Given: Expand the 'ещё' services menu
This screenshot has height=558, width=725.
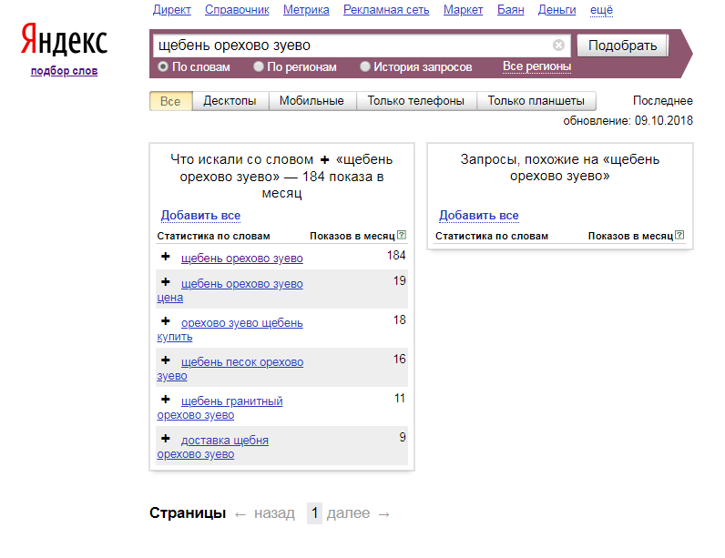Looking at the screenshot, I should coord(601,10).
